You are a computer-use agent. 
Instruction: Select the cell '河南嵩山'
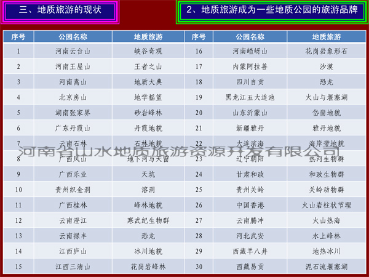(73, 82)
